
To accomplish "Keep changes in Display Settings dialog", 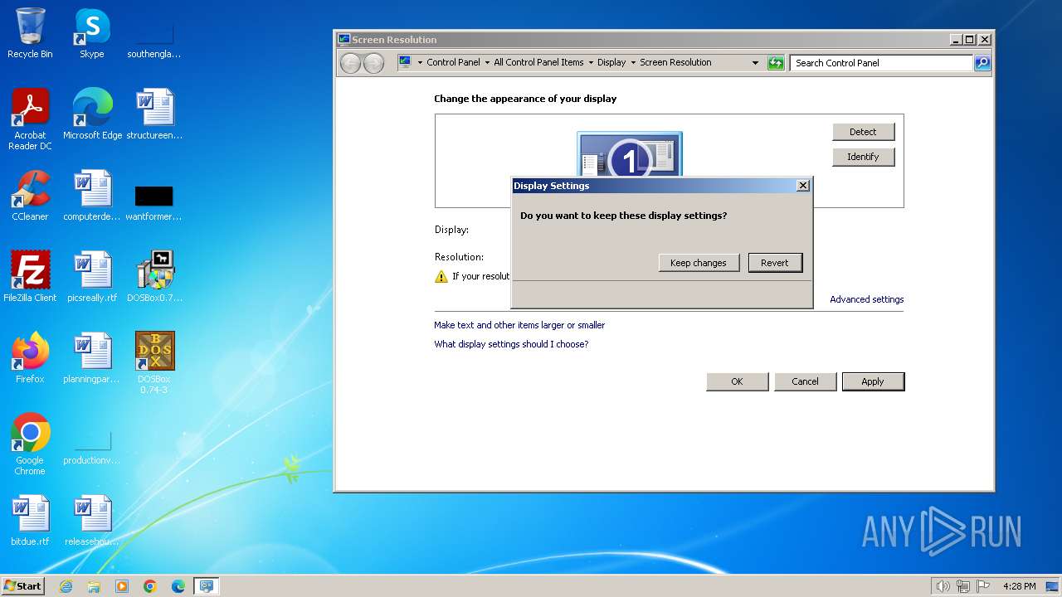I will click(698, 263).
